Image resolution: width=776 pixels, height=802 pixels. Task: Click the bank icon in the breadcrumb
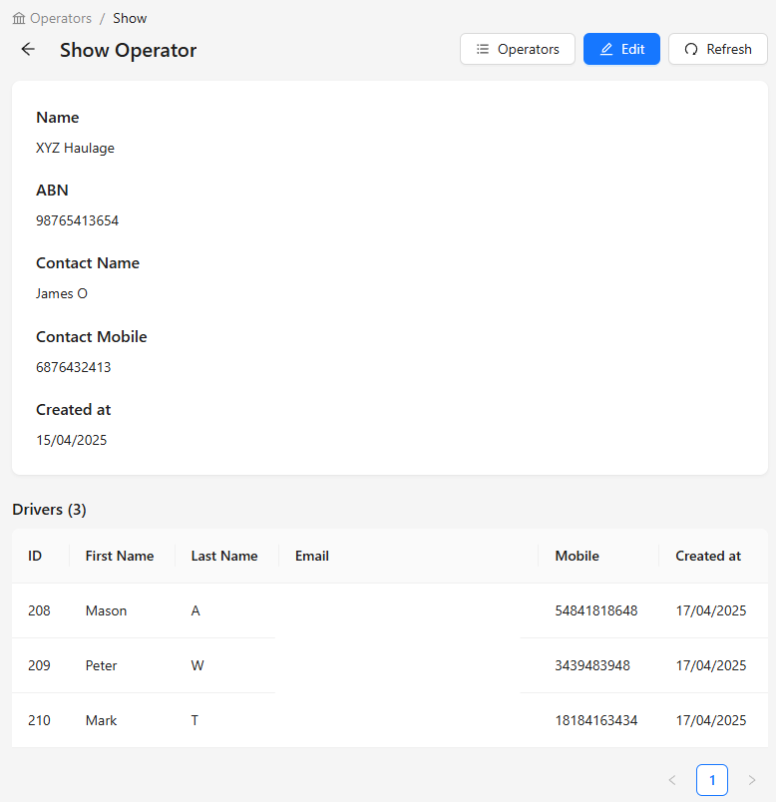[19, 18]
